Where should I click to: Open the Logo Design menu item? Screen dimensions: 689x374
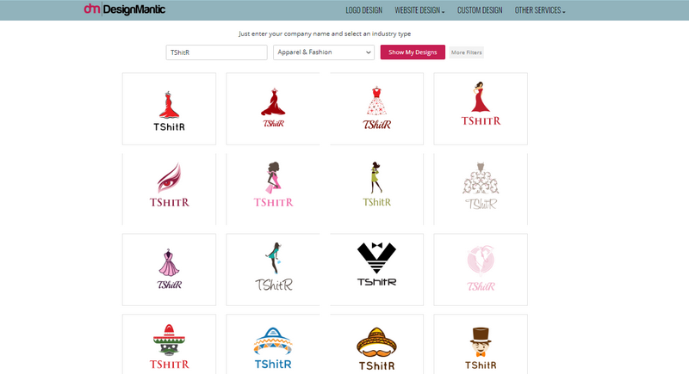click(363, 10)
